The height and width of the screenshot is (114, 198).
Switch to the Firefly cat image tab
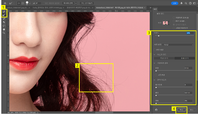[x=47, y=8]
